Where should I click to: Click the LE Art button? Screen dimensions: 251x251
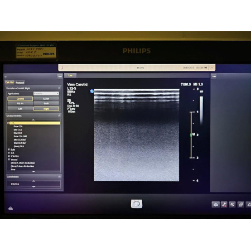[x=46, y=99]
